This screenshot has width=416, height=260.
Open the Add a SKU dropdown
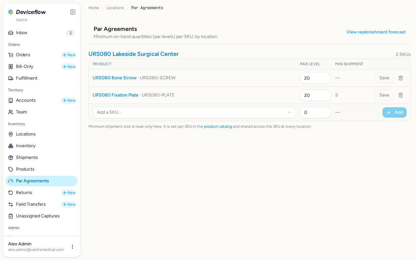point(194,112)
